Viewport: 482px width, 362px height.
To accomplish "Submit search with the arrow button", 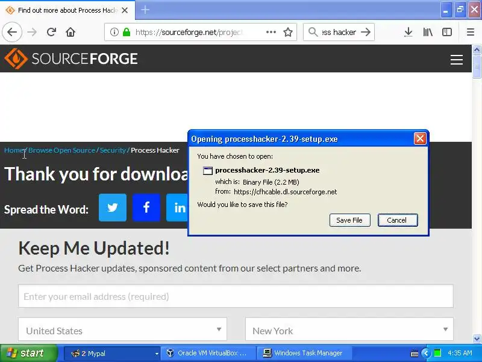I will [366, 32].
